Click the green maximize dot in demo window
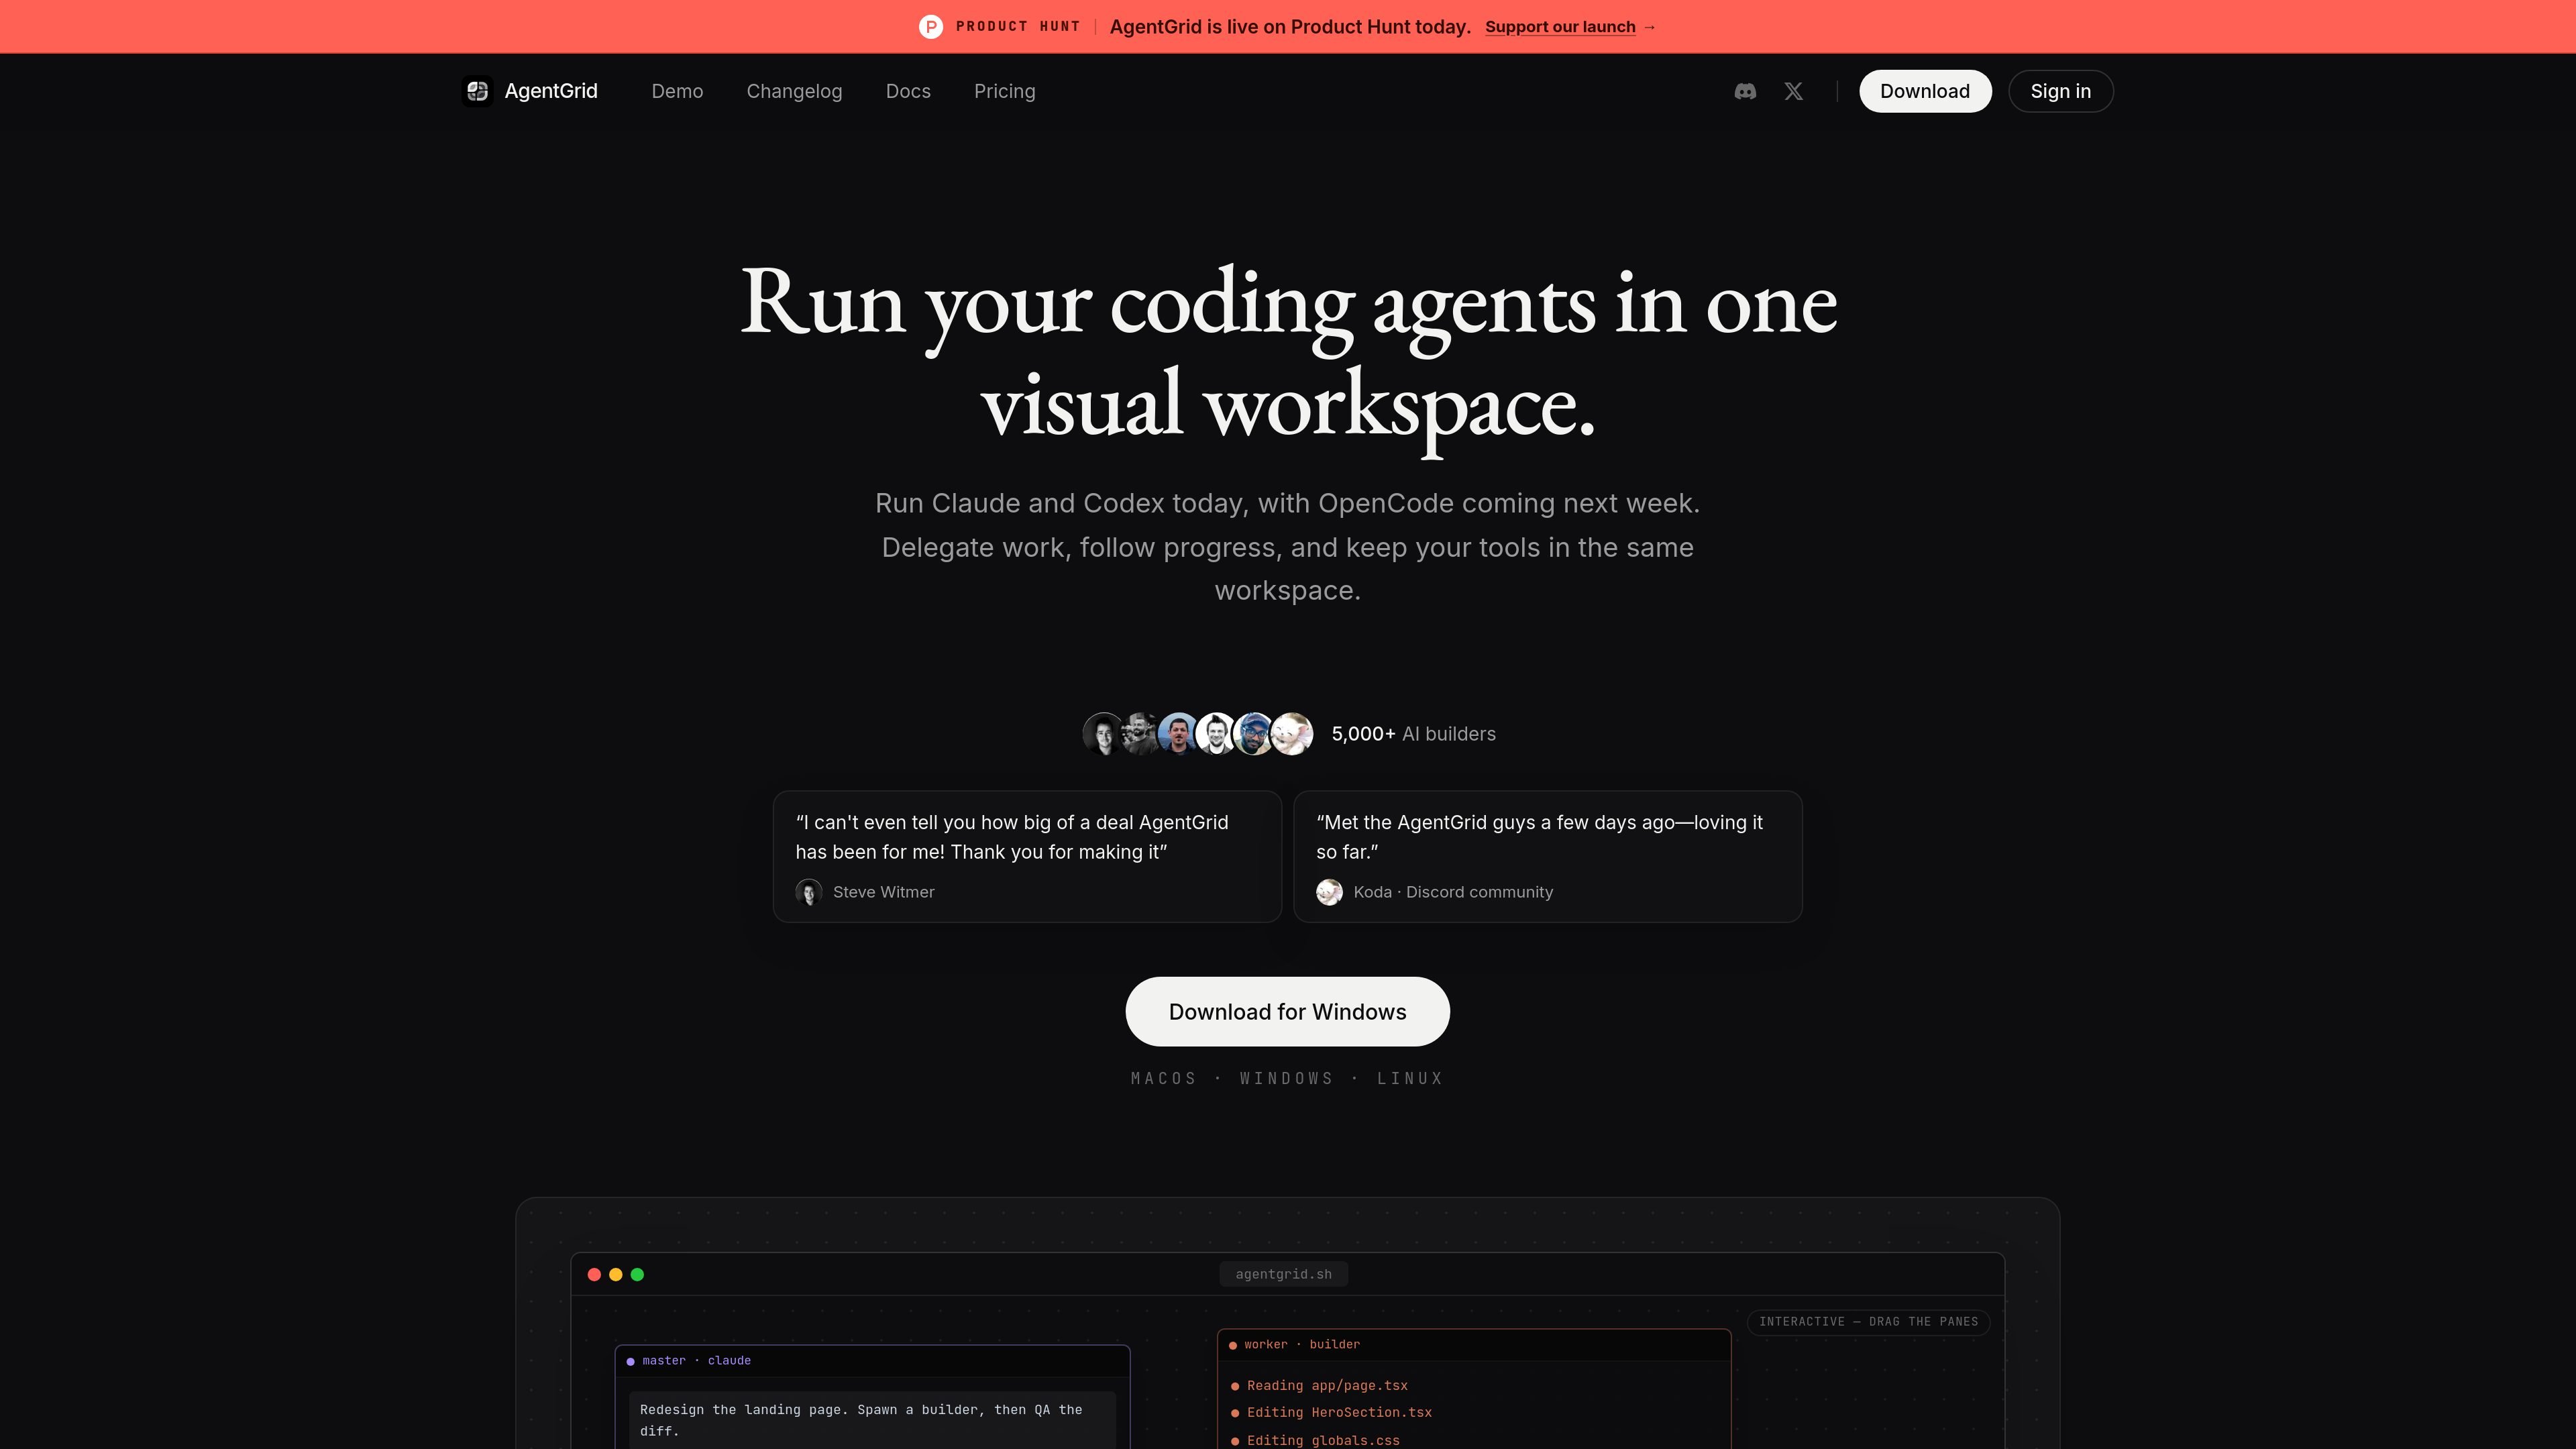This screenshot has width=2576, height=1449. click(x=638, y=1274)
